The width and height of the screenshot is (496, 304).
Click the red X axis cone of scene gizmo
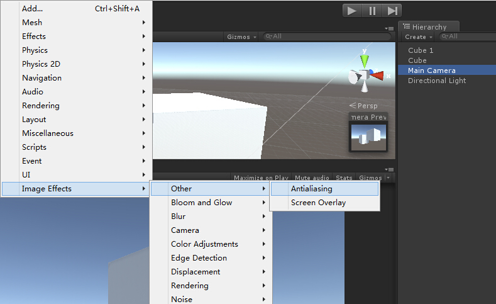click(x=377, y=76)
